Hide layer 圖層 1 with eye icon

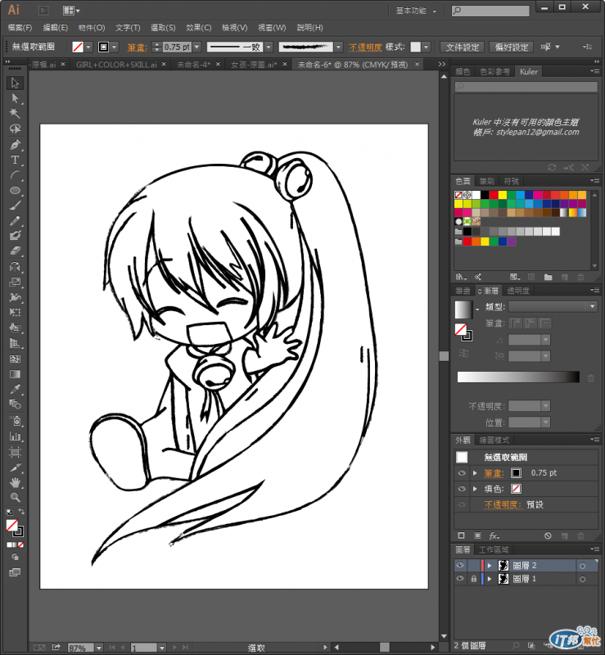pyautogui.click(x=460, y=579)
